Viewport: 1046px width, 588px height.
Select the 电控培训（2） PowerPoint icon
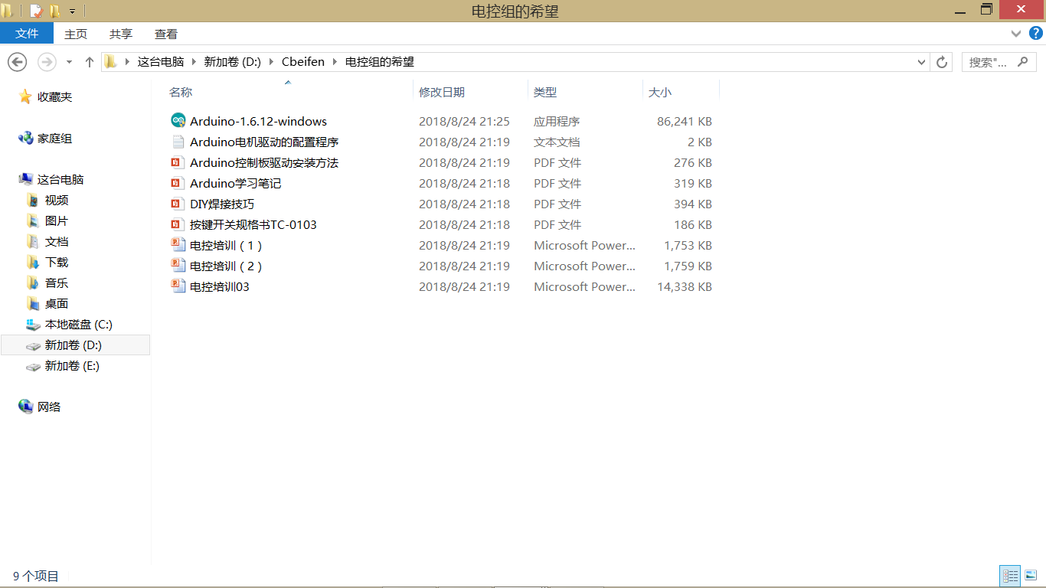tap(178, 266)
